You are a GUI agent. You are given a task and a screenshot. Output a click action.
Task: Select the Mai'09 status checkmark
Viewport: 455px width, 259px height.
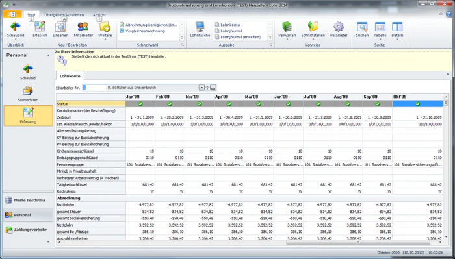click(259, 104)
